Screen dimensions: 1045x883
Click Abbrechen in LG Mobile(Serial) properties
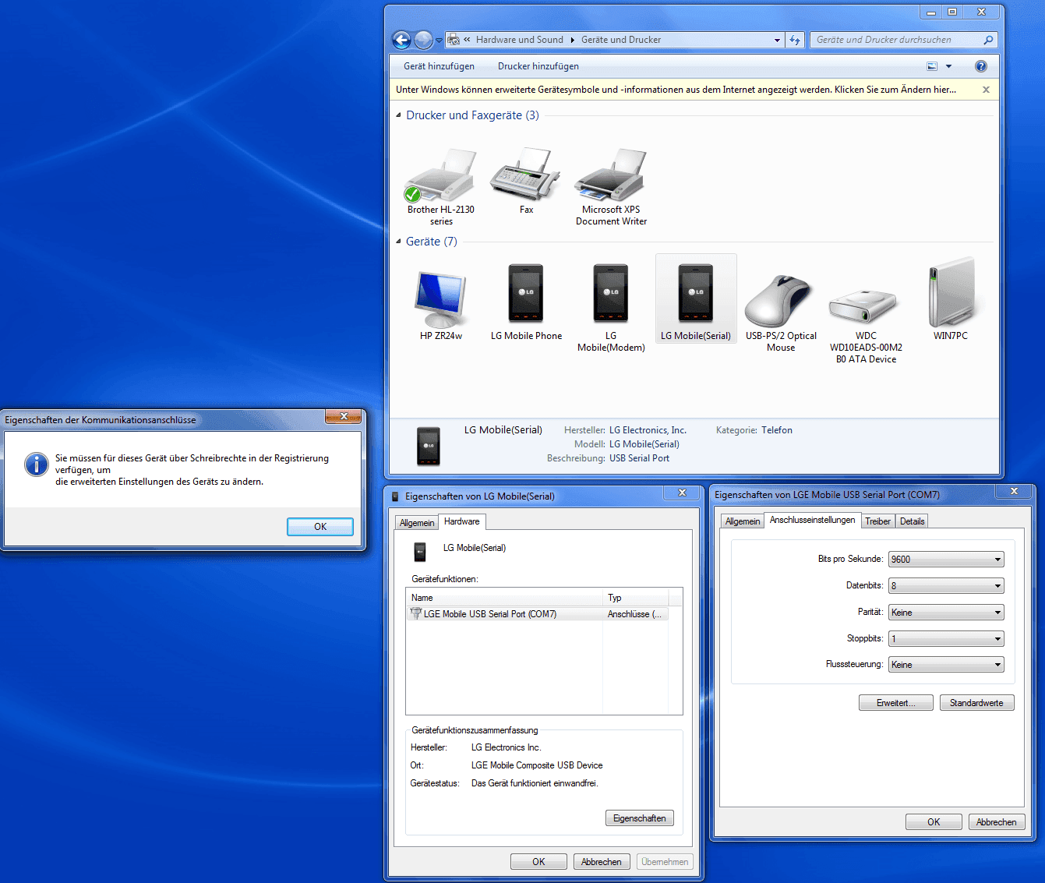602,862
